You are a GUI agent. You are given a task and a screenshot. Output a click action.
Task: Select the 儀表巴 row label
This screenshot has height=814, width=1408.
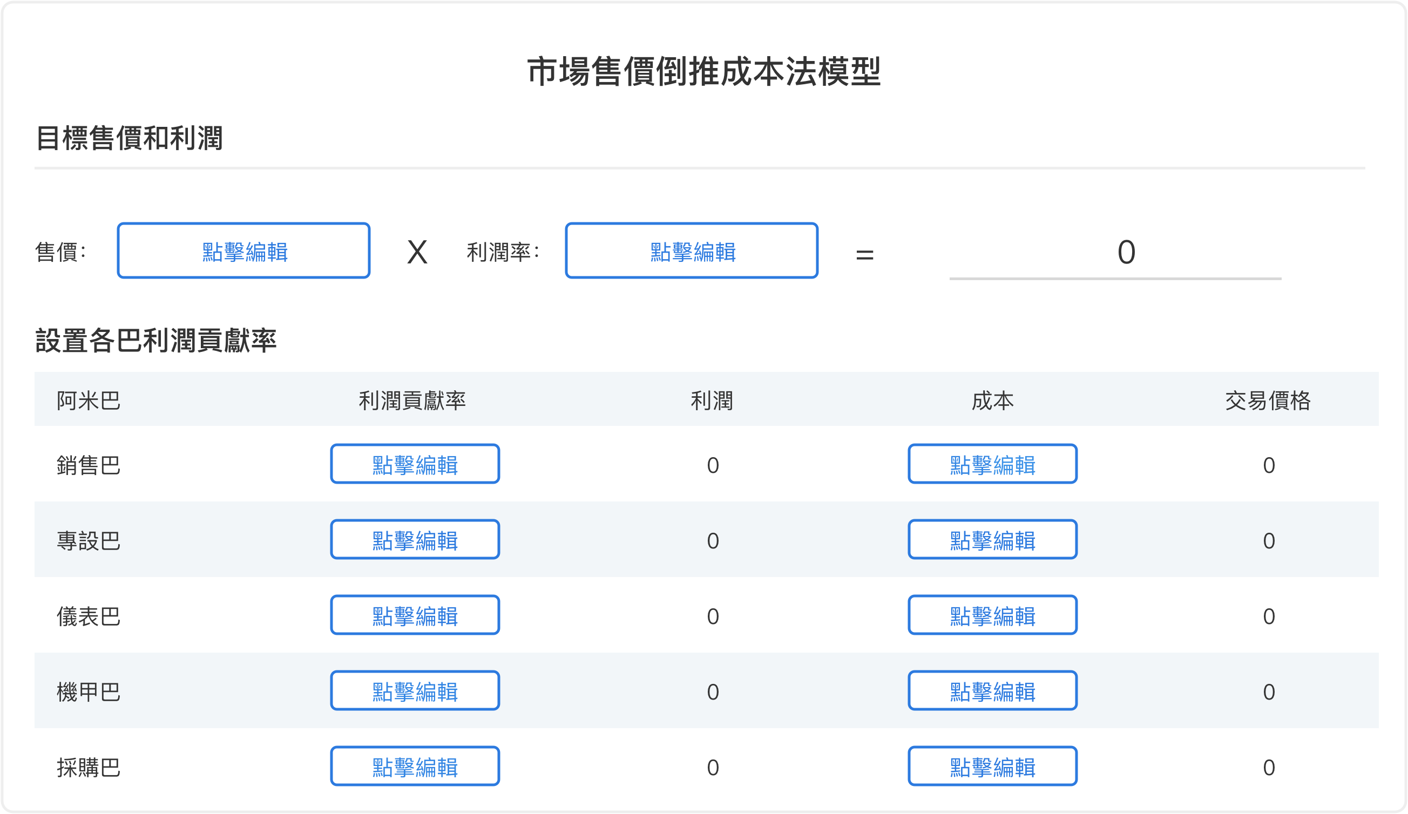pyautogui.click(x=89, y=616)
